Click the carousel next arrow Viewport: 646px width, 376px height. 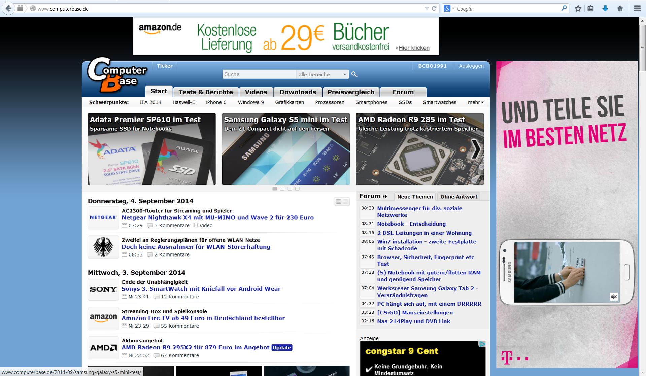pyautogui.click(x=476, y=149)
